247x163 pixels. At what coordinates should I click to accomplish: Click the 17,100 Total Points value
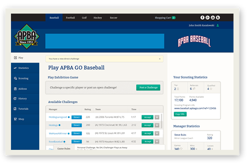pyautogui.click(x=179, y=100)
